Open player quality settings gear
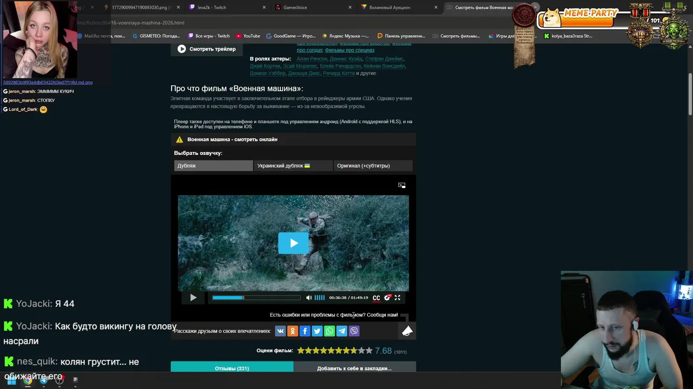This screenshot has width=693, height=389. tap(387, 298)
